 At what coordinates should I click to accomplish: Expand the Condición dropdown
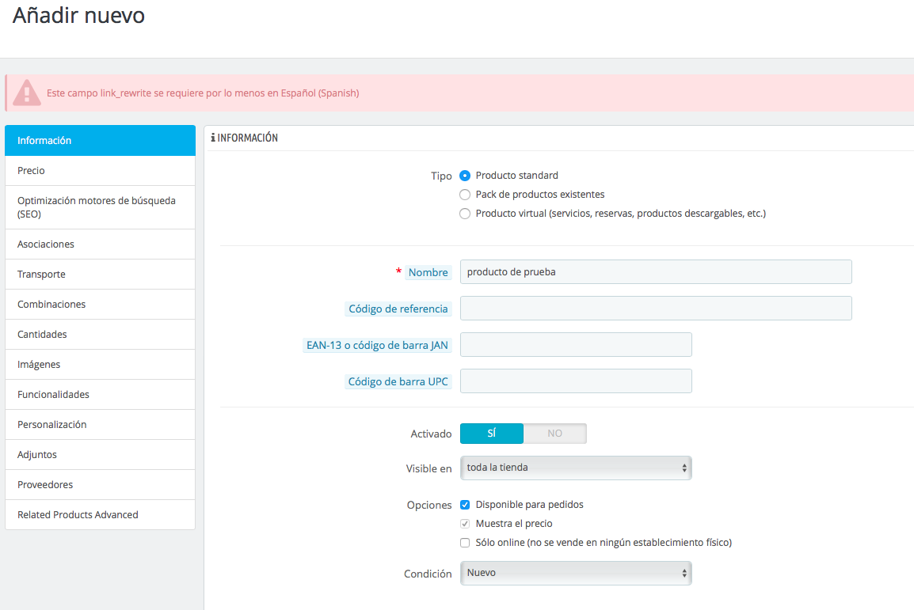pos(576,574)
